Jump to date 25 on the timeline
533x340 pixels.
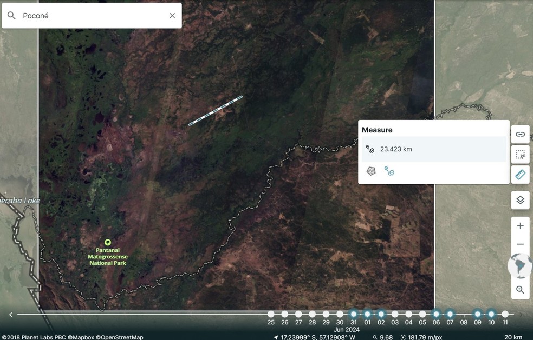point(271,314)
